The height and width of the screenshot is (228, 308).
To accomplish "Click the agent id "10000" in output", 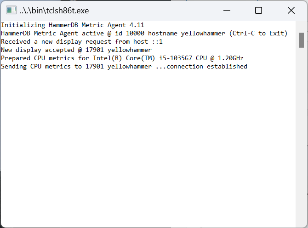I will [x=135, y=34].
